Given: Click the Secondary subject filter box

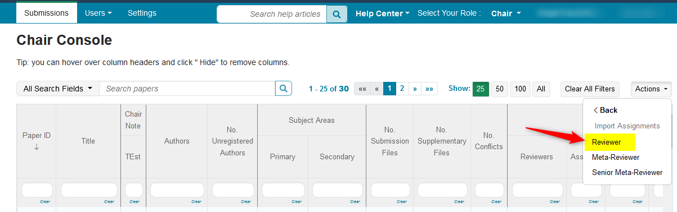Looking at the screenshot, I should (337, 190).
